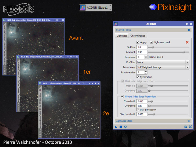Toggle the Apply checkbox

138,42
